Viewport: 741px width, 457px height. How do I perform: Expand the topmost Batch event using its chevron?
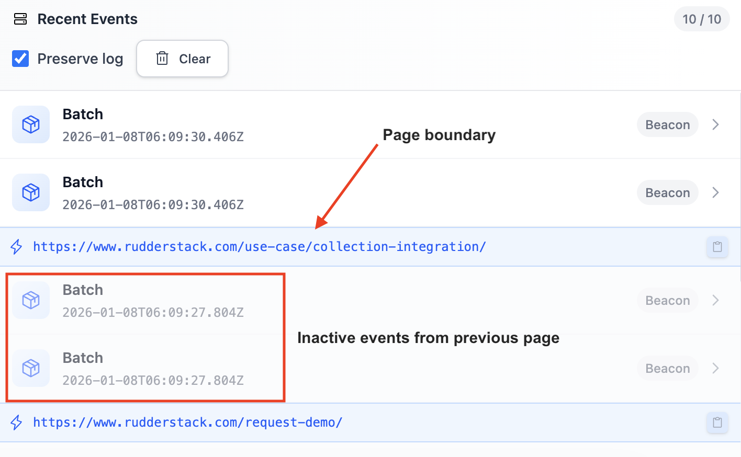[x=715, y=124]
